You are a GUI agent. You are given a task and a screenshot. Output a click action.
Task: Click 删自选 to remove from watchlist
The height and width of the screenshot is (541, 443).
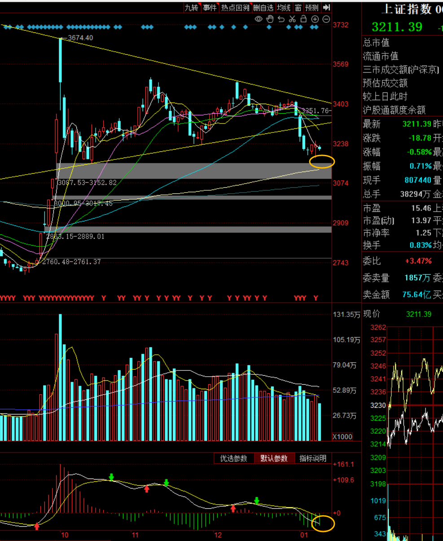263,8
